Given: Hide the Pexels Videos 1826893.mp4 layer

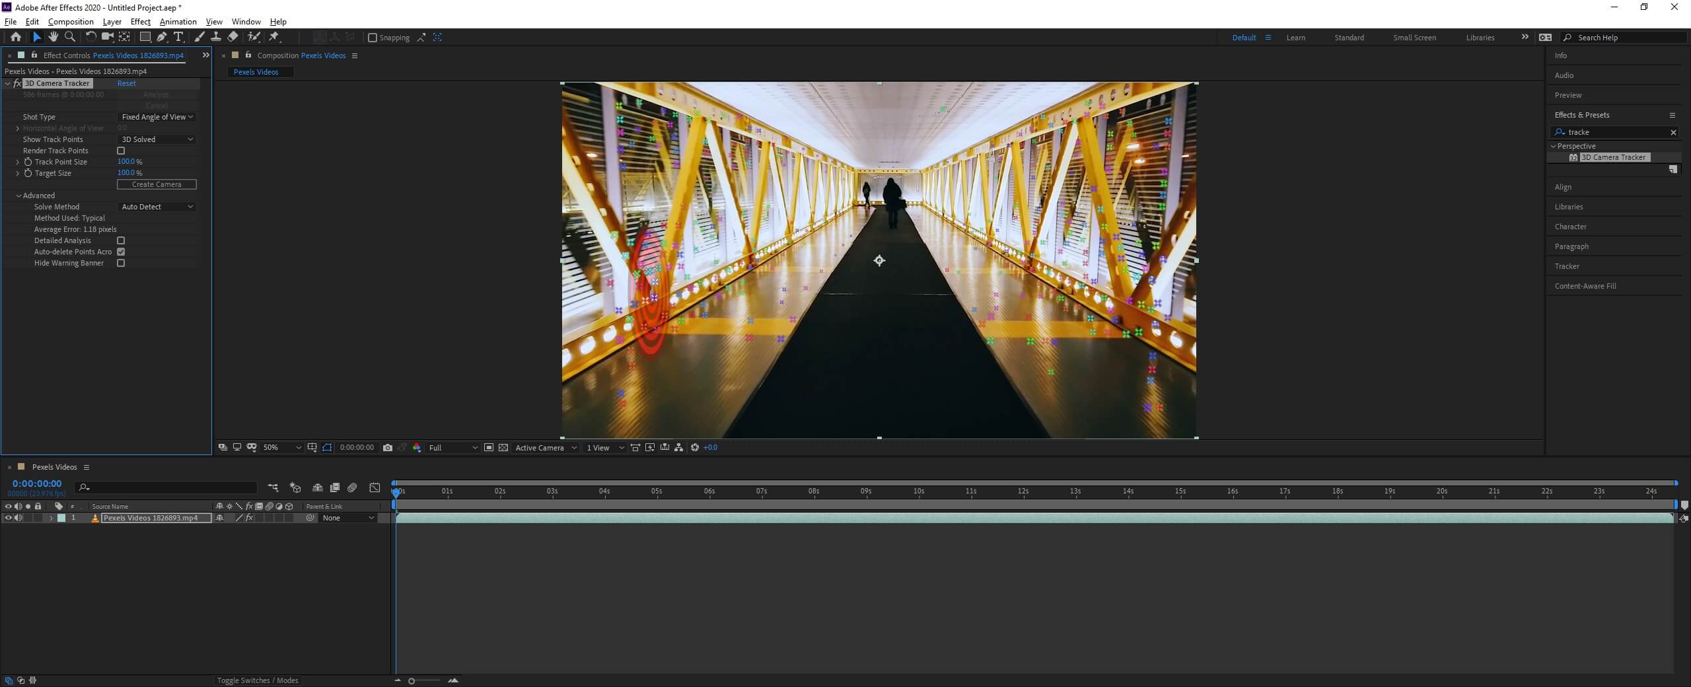Looking at the screenshot, I should pos(8,518).
